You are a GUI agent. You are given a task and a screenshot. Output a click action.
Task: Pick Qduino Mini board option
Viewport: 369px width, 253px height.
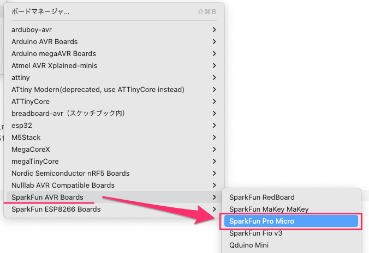click(249, 245)
